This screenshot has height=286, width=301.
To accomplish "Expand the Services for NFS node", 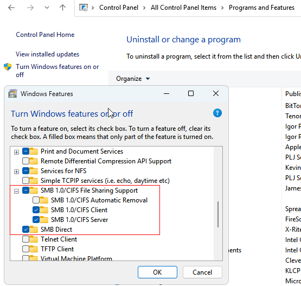I will [x=16, y=171].
